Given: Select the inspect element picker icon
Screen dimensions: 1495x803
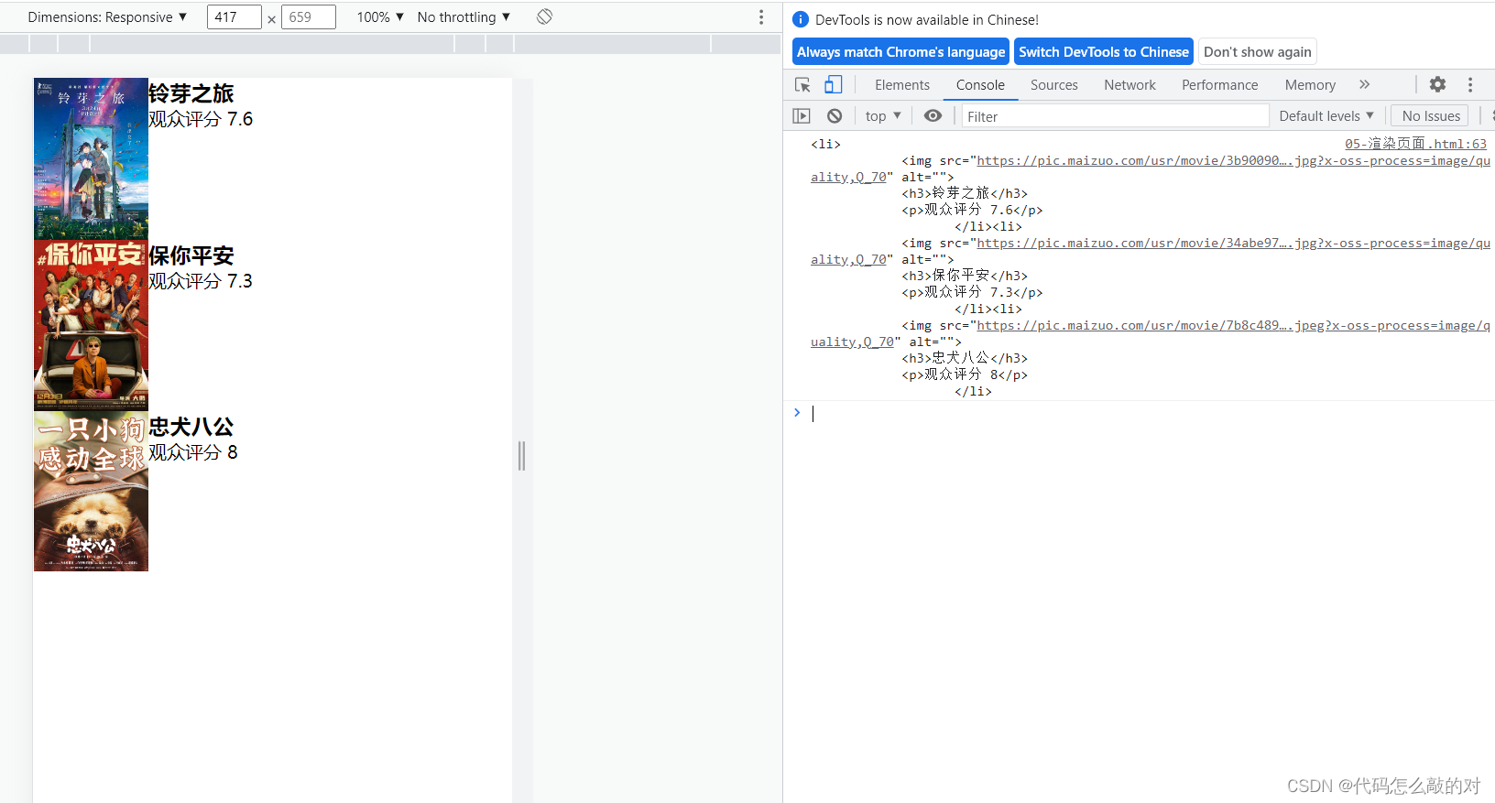Looking at the screenshot, I should point(802,85).
